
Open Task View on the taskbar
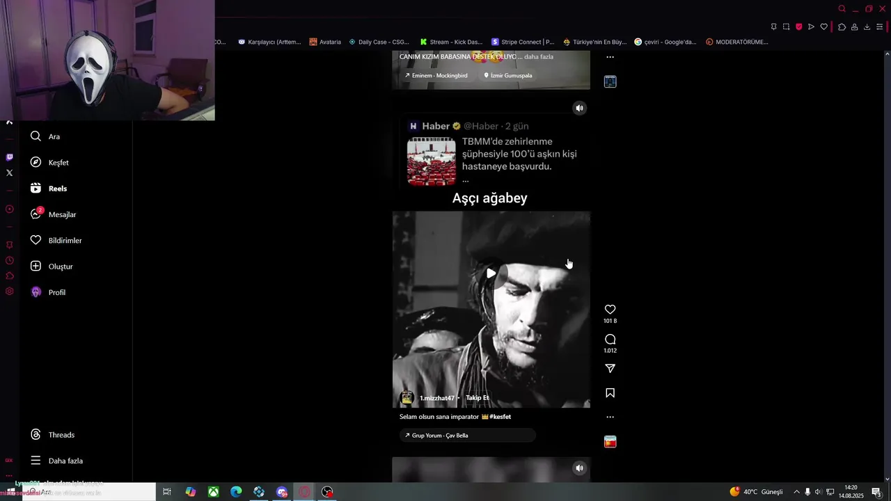pos(167,492)
